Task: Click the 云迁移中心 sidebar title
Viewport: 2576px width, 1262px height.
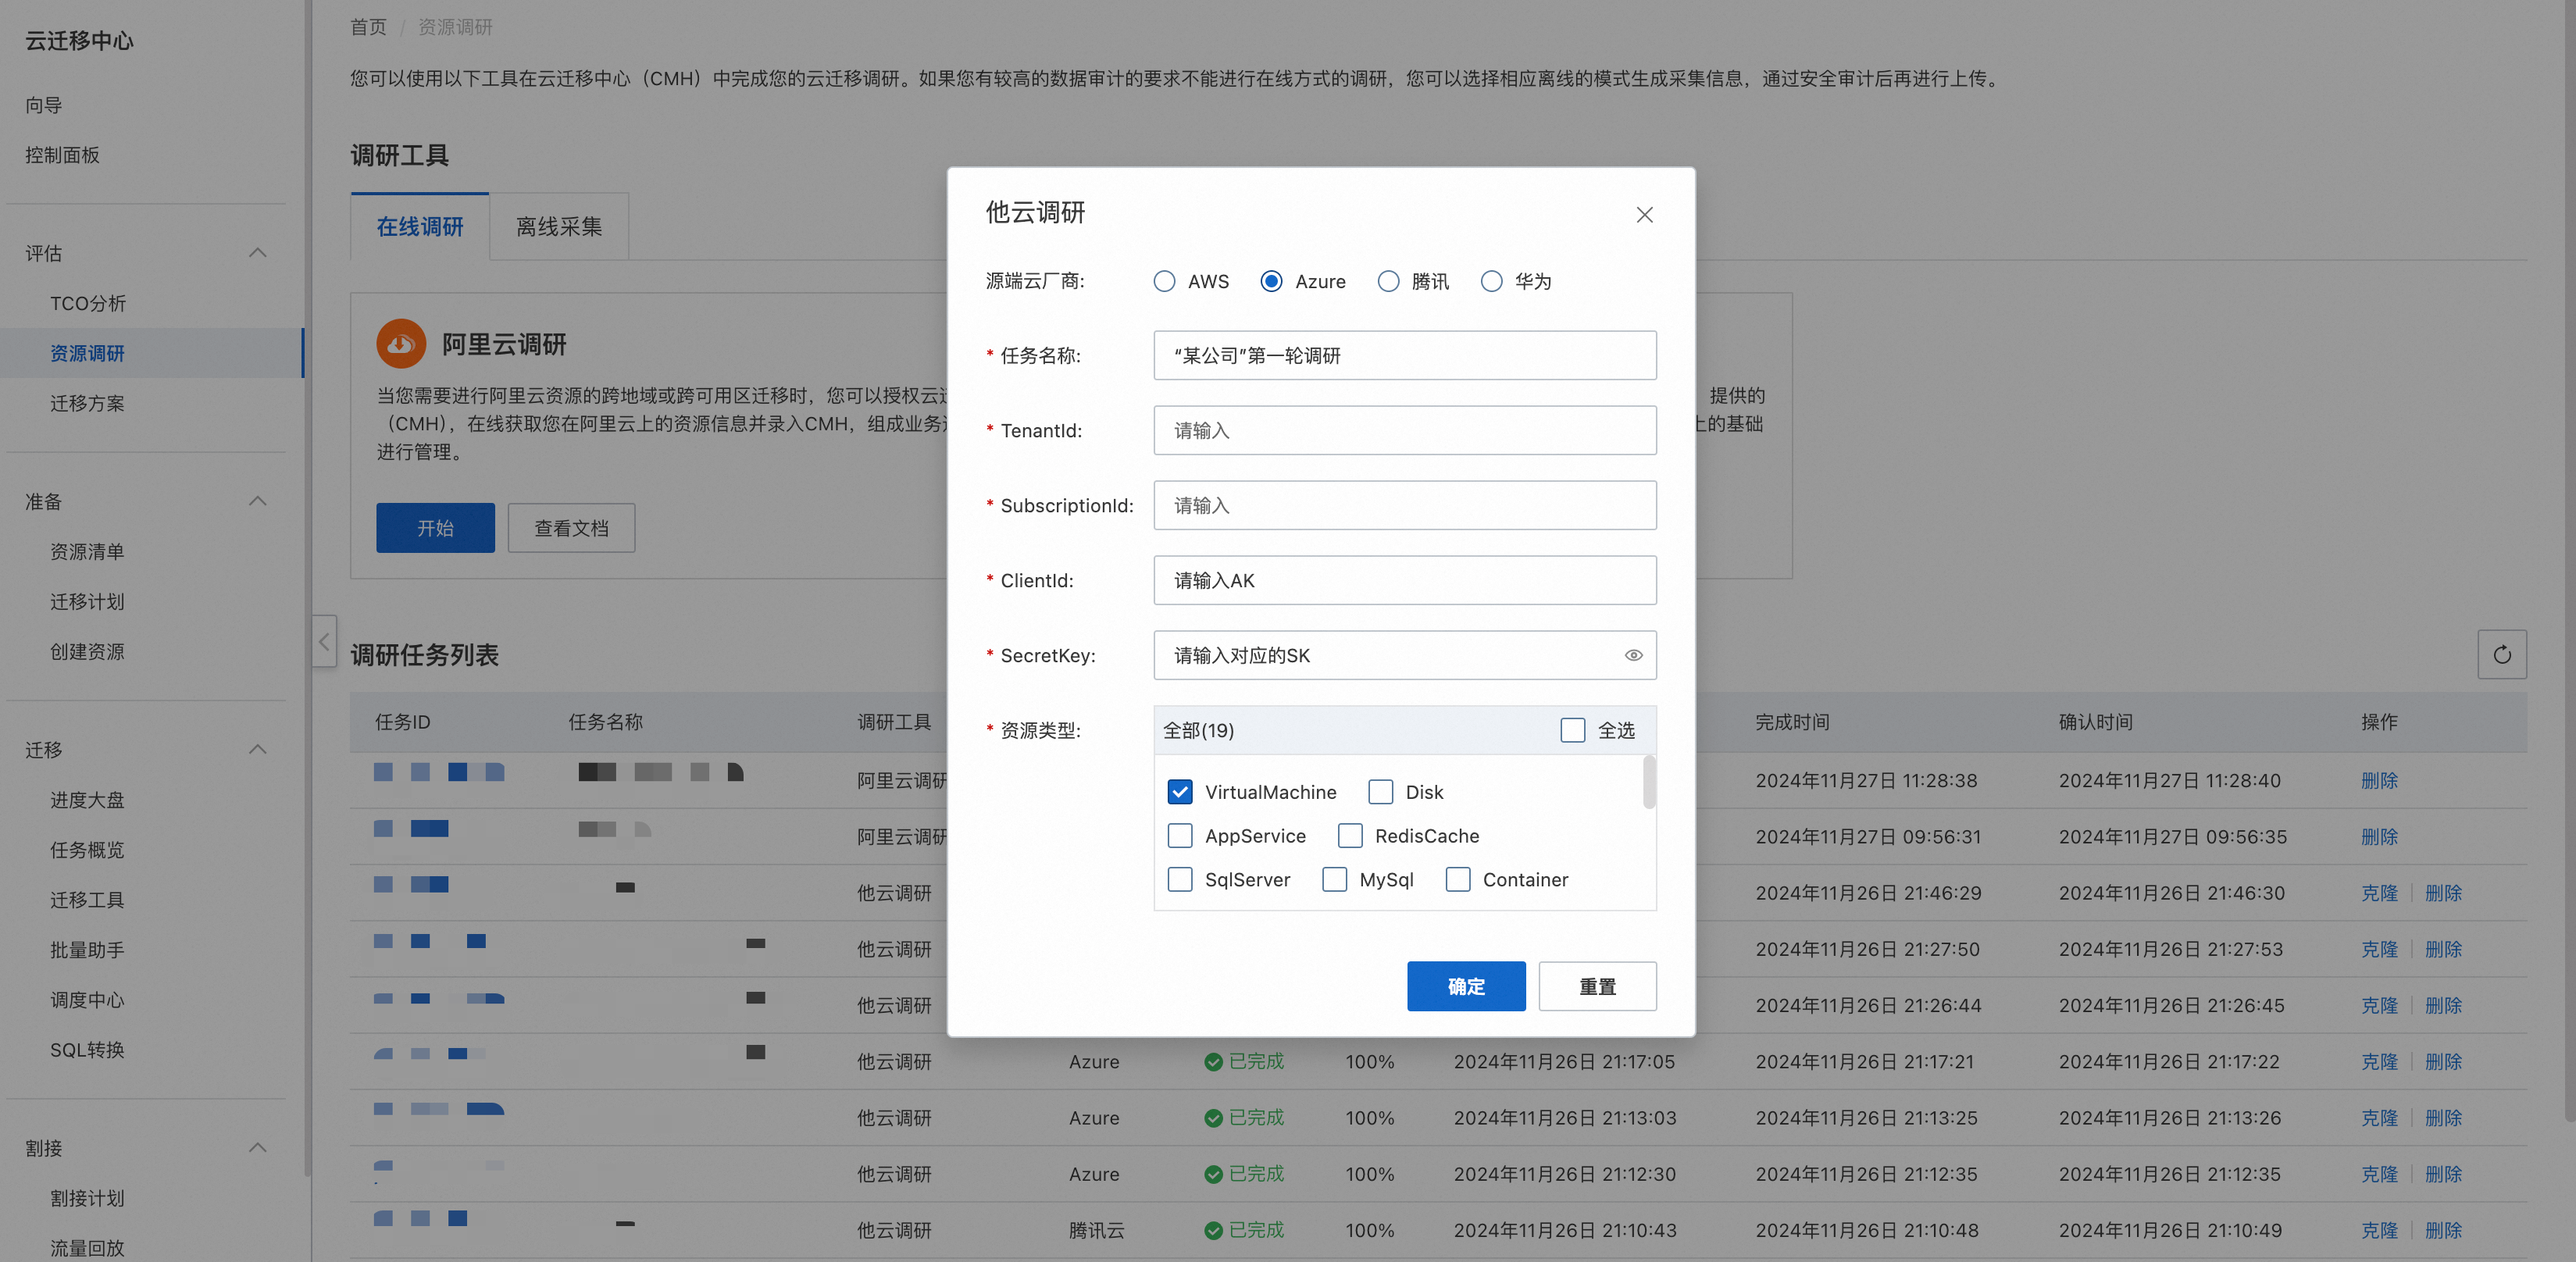Action: click(79, 40)
